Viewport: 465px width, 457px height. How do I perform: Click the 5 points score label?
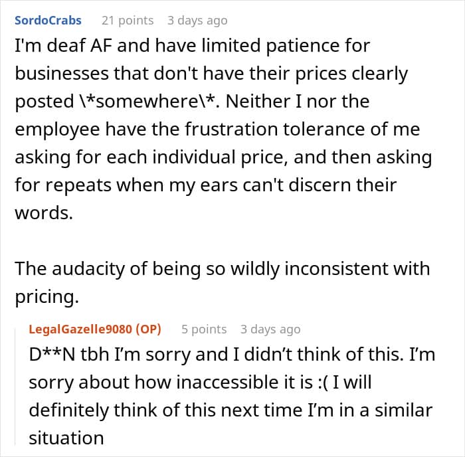pyautogui.click(x=204, y=329)
